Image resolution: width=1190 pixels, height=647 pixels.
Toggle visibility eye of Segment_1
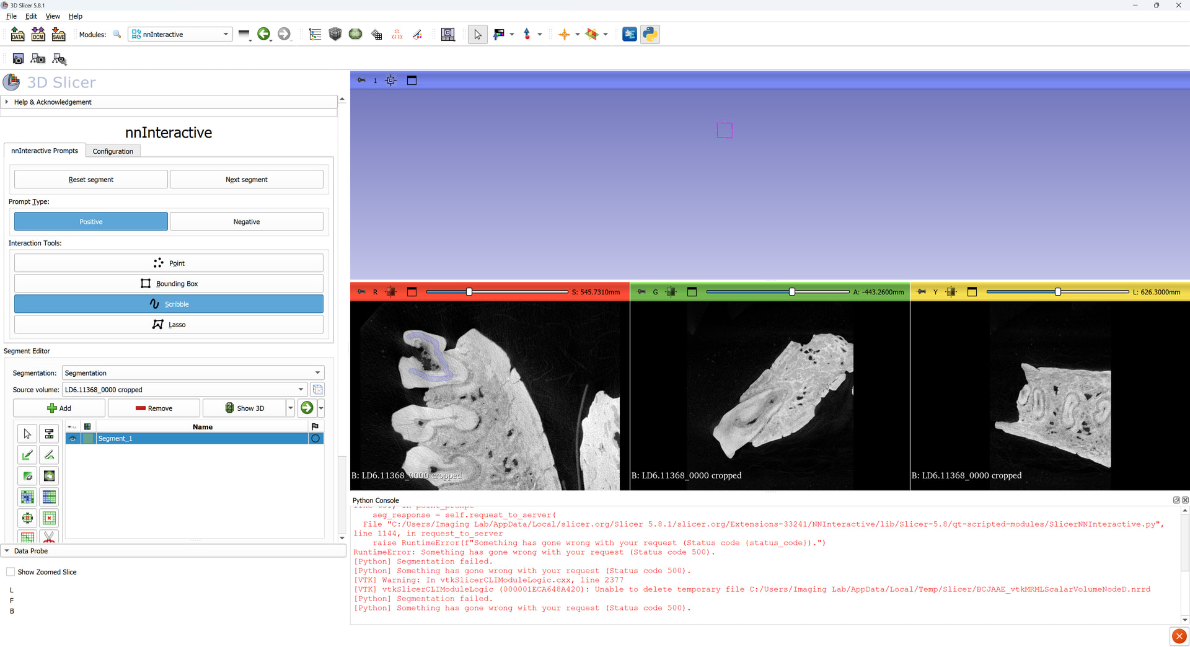click(x=73, y=439)
